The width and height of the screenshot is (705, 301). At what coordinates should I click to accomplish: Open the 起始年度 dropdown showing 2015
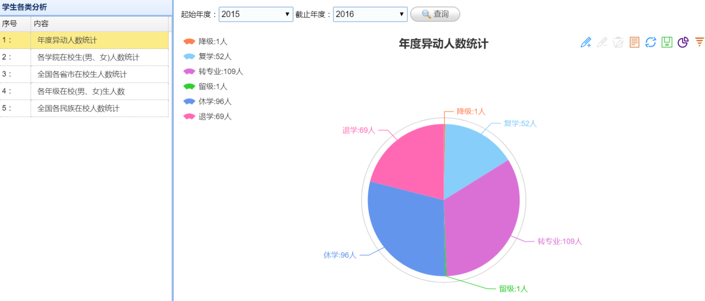tap(256, 14)
